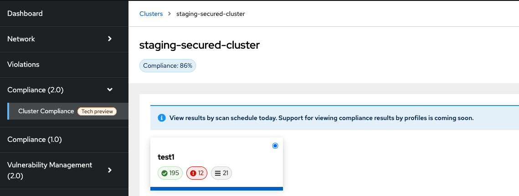
Task: Click the red failed-checks icon showing 12
Action: click(x=193, y=173)
